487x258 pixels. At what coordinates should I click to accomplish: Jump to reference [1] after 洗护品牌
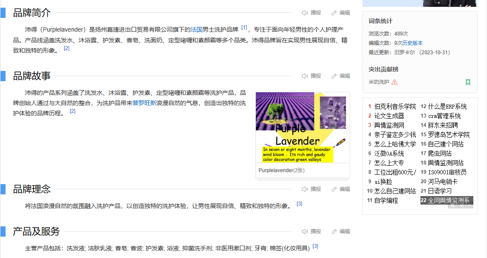(x=244, y=27)
